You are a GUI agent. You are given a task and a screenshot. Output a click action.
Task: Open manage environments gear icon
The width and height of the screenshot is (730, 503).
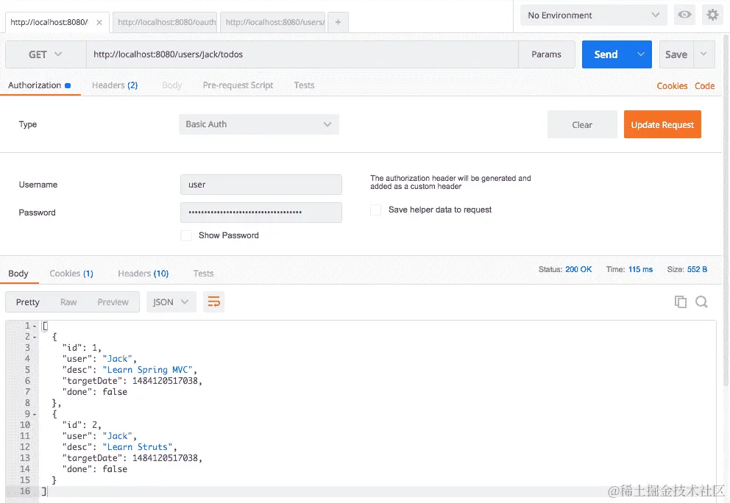(712, 15)
